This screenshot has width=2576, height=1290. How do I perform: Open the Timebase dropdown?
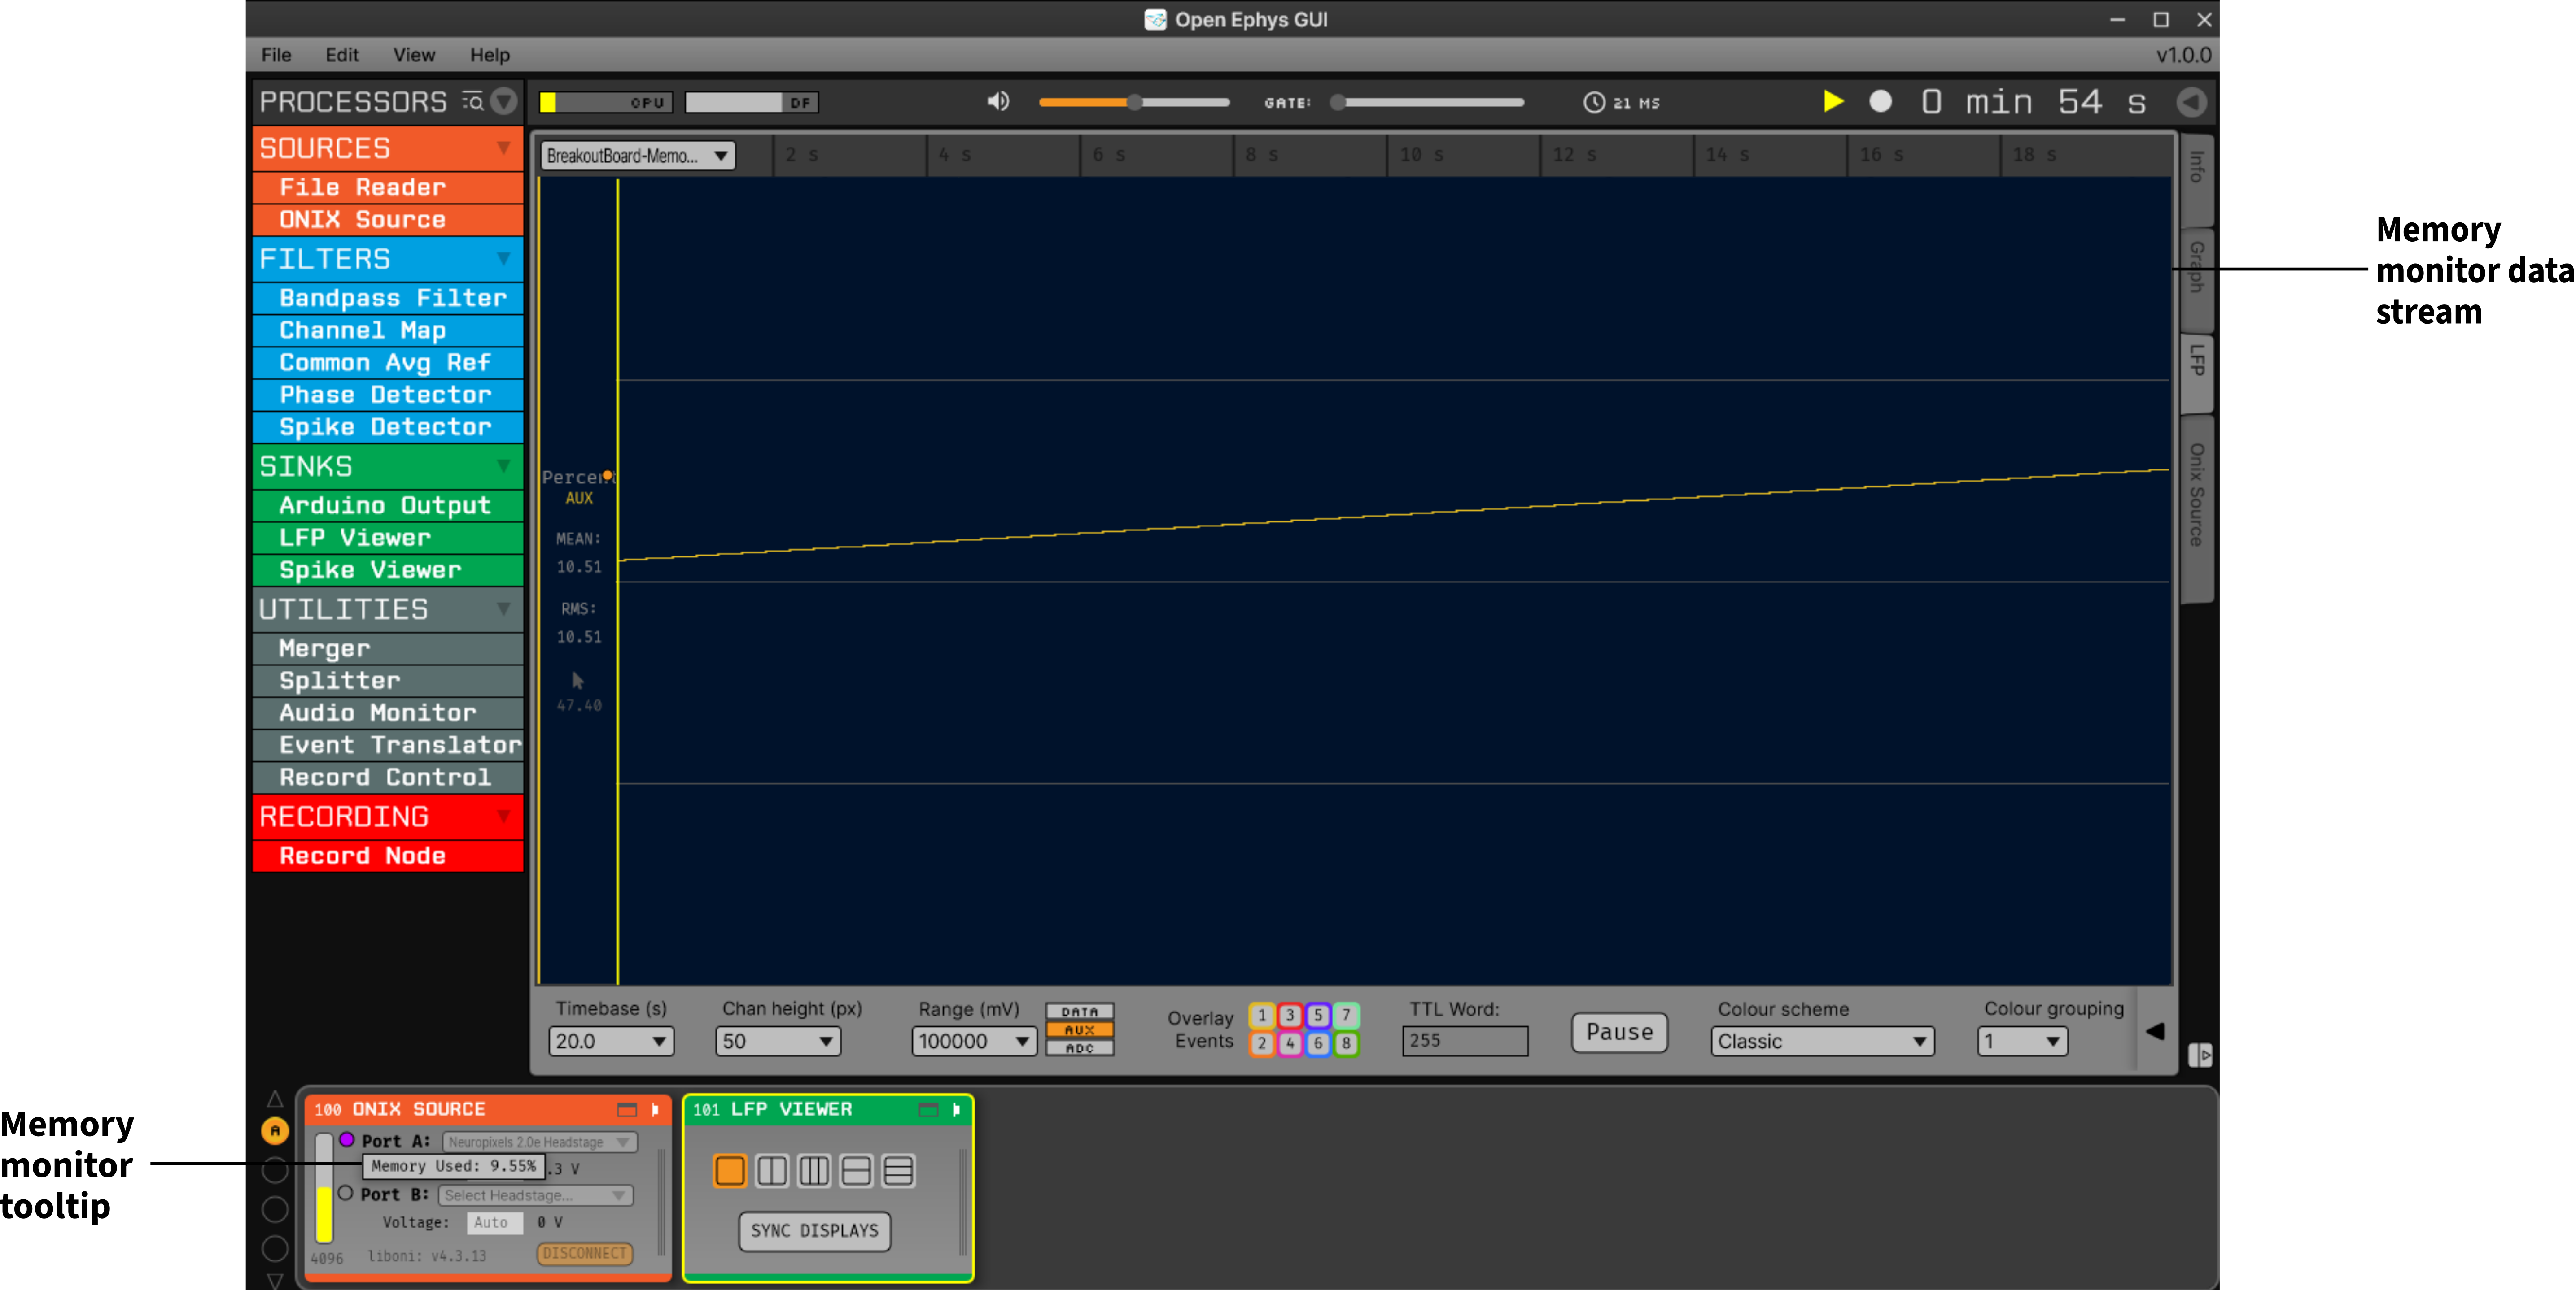[611, 1041]
